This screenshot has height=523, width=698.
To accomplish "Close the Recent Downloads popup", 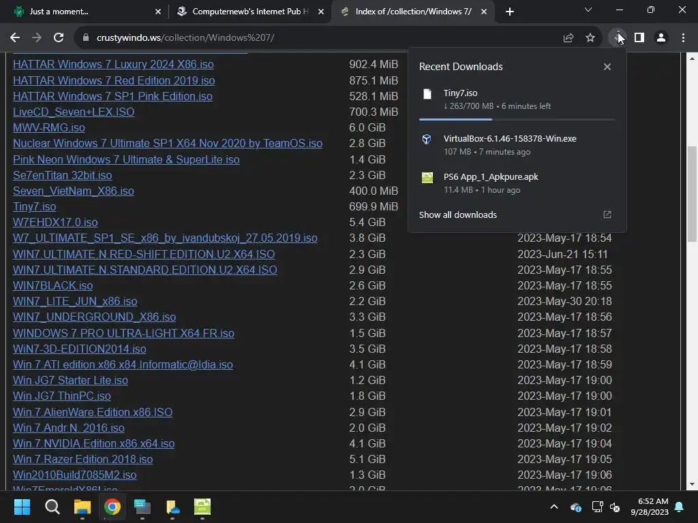I will [607, 67].
